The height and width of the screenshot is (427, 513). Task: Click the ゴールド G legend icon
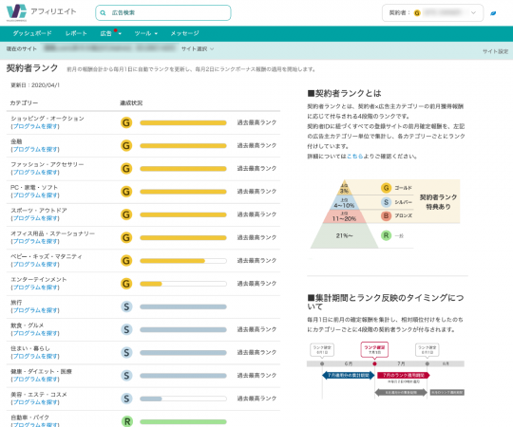(386, 188)
